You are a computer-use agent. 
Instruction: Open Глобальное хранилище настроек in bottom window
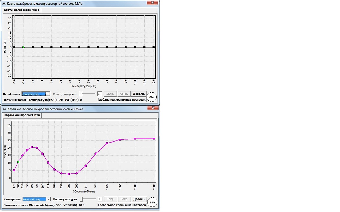(121, 205)
